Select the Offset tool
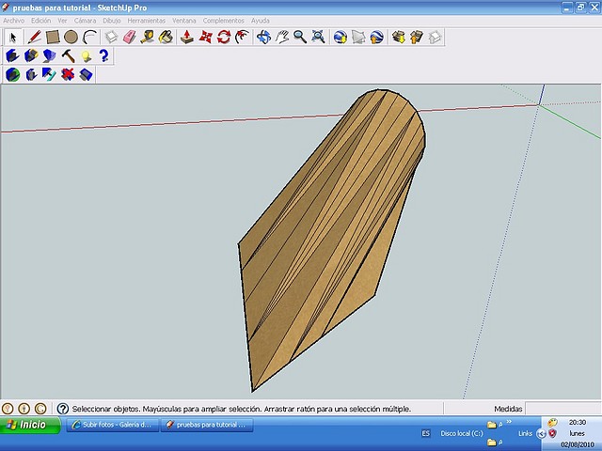Image resolution: width=602 pixels, height=451 pixels. (x=243, y=38)
